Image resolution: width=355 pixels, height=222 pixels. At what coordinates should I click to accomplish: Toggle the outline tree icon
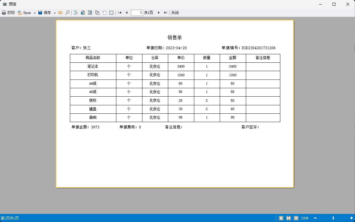click(x=76, y=13)
